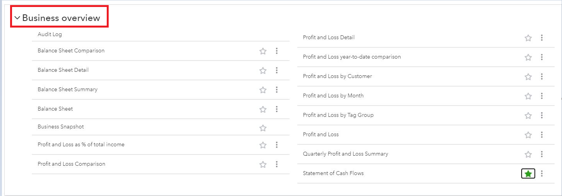Open more options for Balance Sheet Detail
Viewport: 562px width, 196px height.
(x=277, y=70)
